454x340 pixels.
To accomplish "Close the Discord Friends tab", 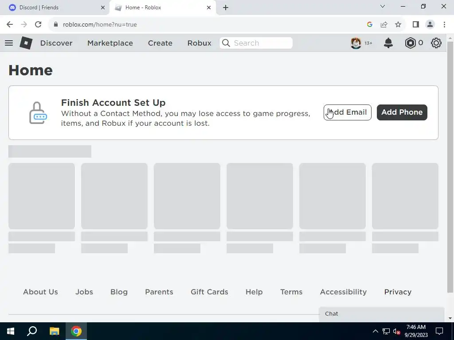I will click(103, 8).
